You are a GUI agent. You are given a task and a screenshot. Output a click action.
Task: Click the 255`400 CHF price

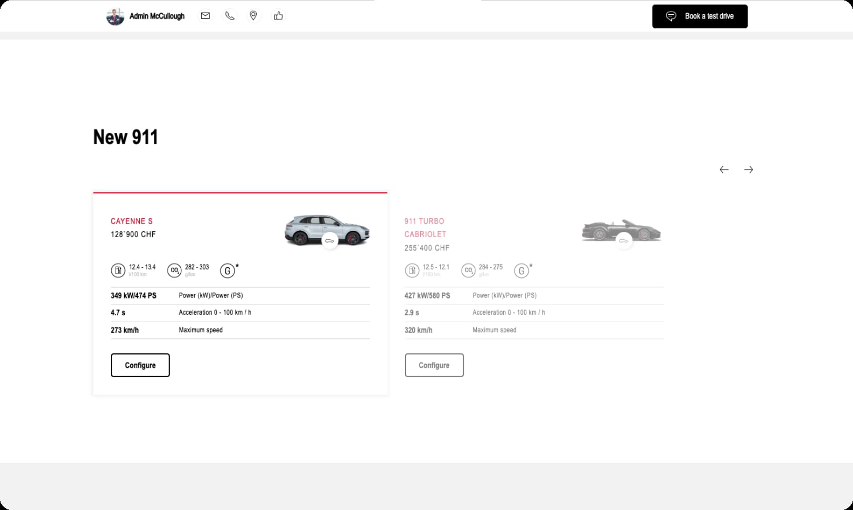point(427,248)
